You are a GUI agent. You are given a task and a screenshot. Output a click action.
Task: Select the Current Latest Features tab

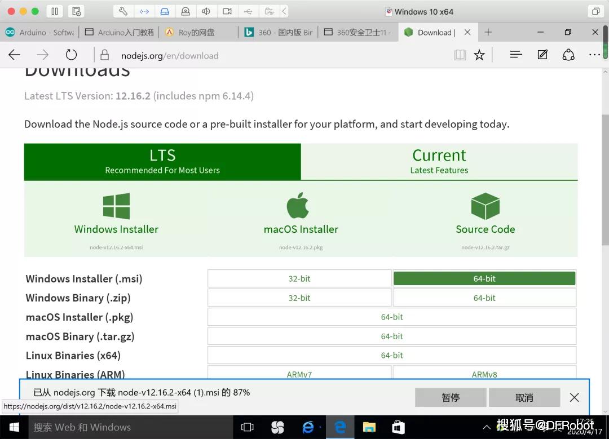[x=439, y=162]
